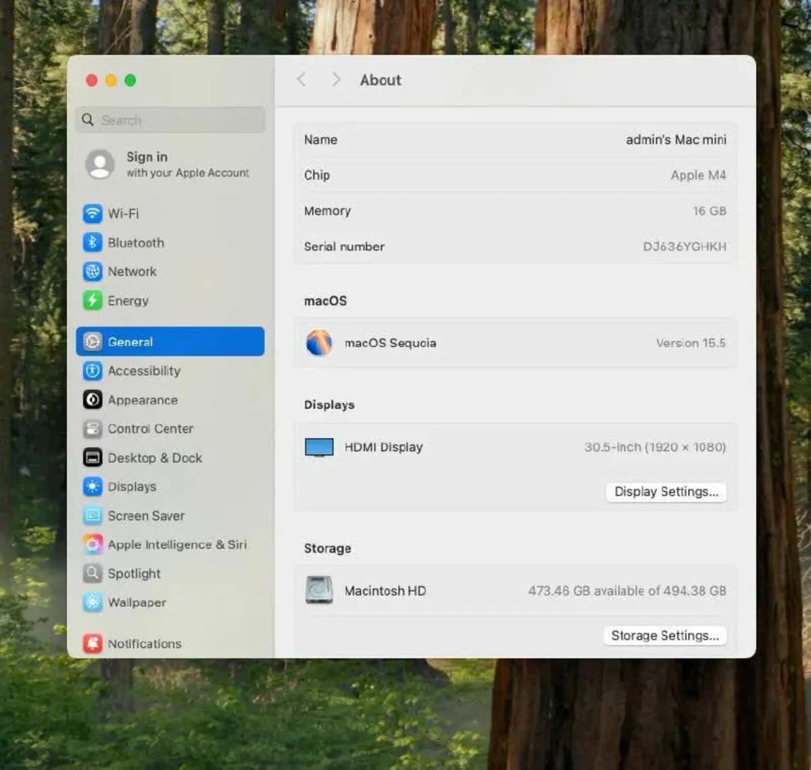
Task: Click the Screen Saver icon
Action: [93, 516]
